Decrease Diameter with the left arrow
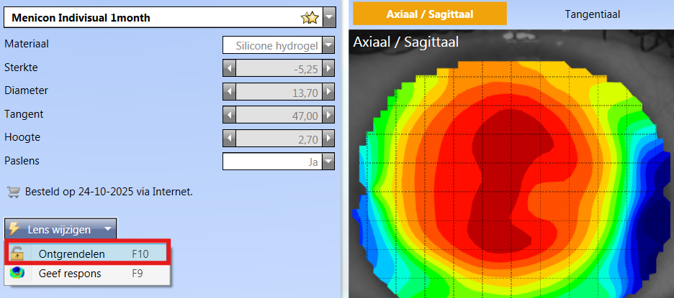Screen dimensions: 674x298 pyautogui.click(x=230, y=92)
